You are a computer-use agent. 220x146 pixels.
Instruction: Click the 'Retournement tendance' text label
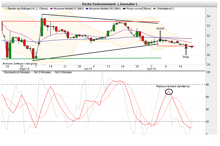click(x=173, y=86)
